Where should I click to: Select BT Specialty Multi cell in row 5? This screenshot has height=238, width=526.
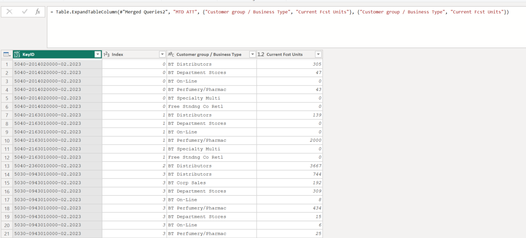point(211,98)
